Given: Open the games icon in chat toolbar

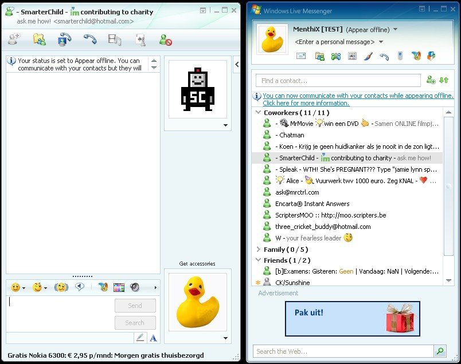Looking at the screenshot, I should pyautogui.click(x=141, y=40).
